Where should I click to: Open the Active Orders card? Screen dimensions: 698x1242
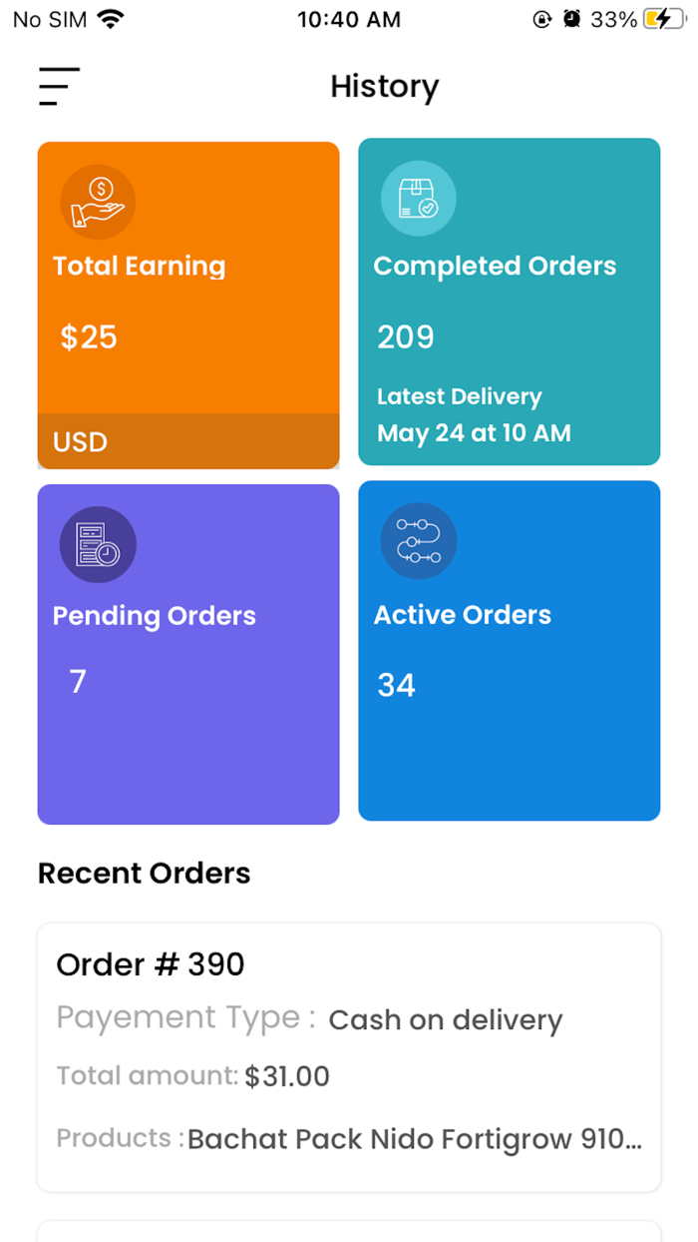509,650
